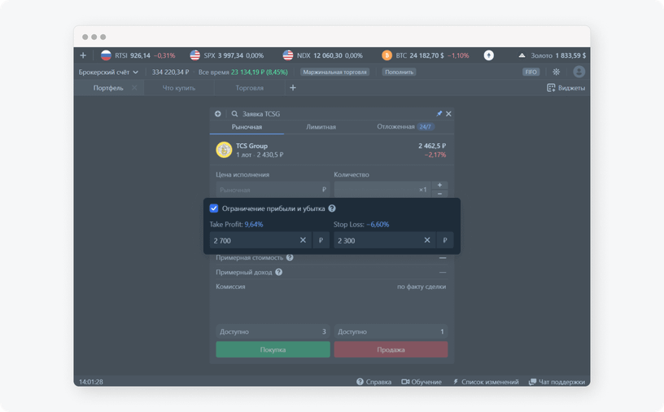Close the Заявка TCSG widget
The height and width of the screenshot is (412, 664).
point(448,114)
